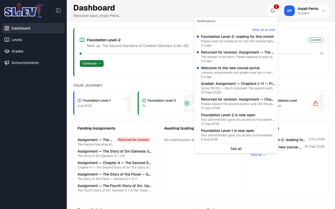Click the Continue button
This screenshot has height=209, width=335.
[92, 63]
